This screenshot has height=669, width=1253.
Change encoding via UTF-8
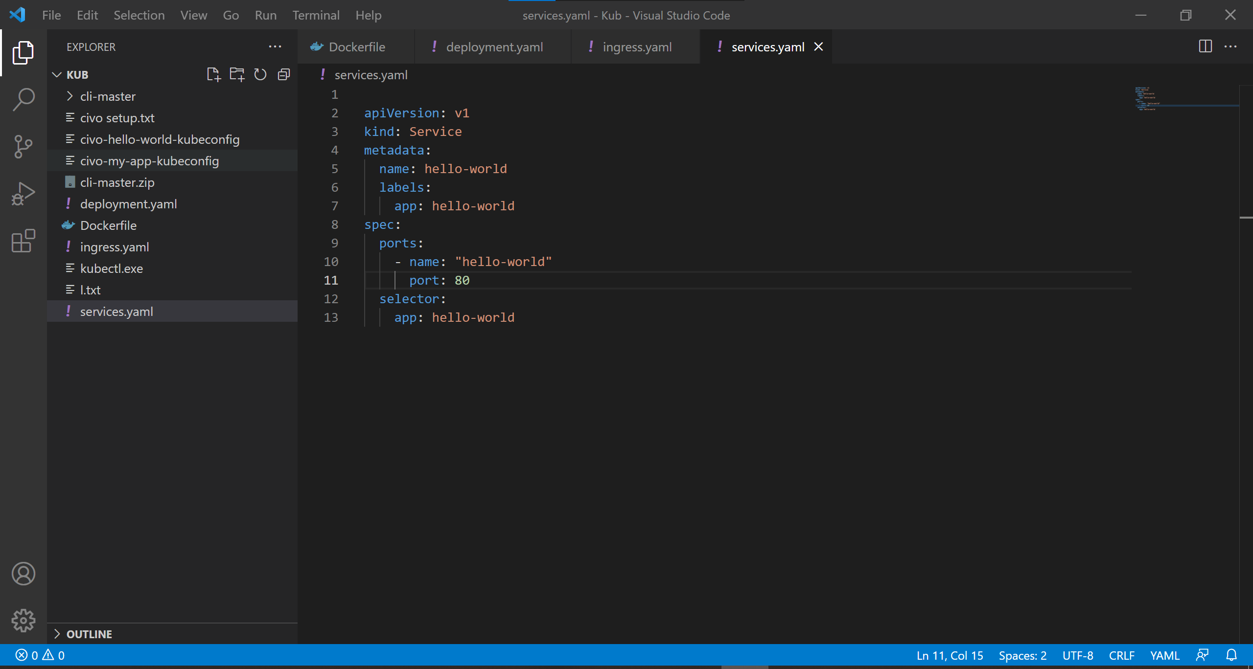[x=1078, y=655]
